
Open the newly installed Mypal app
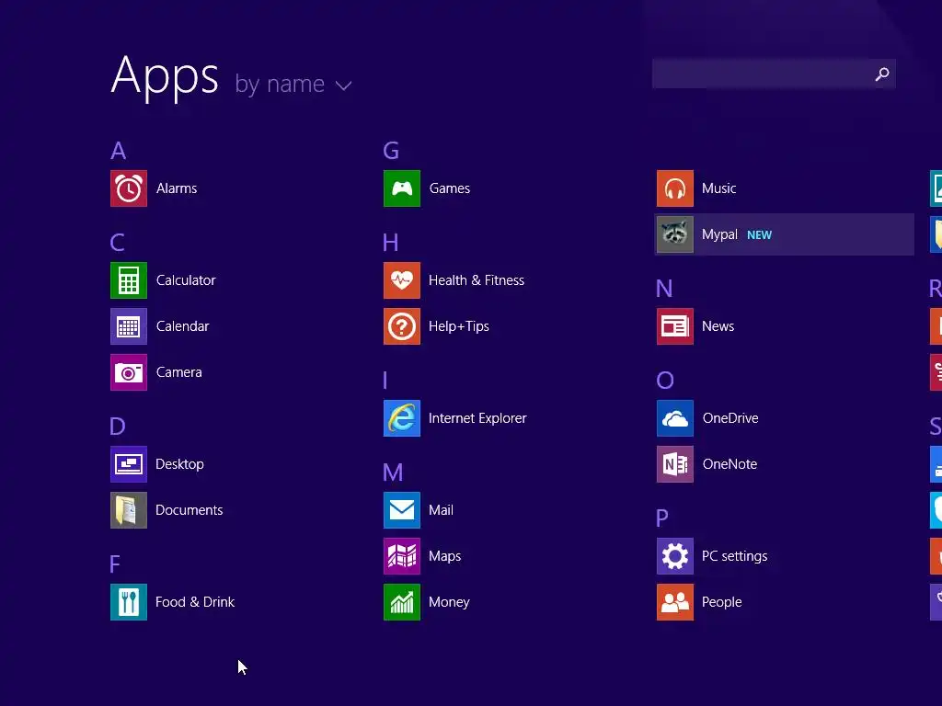click(784, 234)
